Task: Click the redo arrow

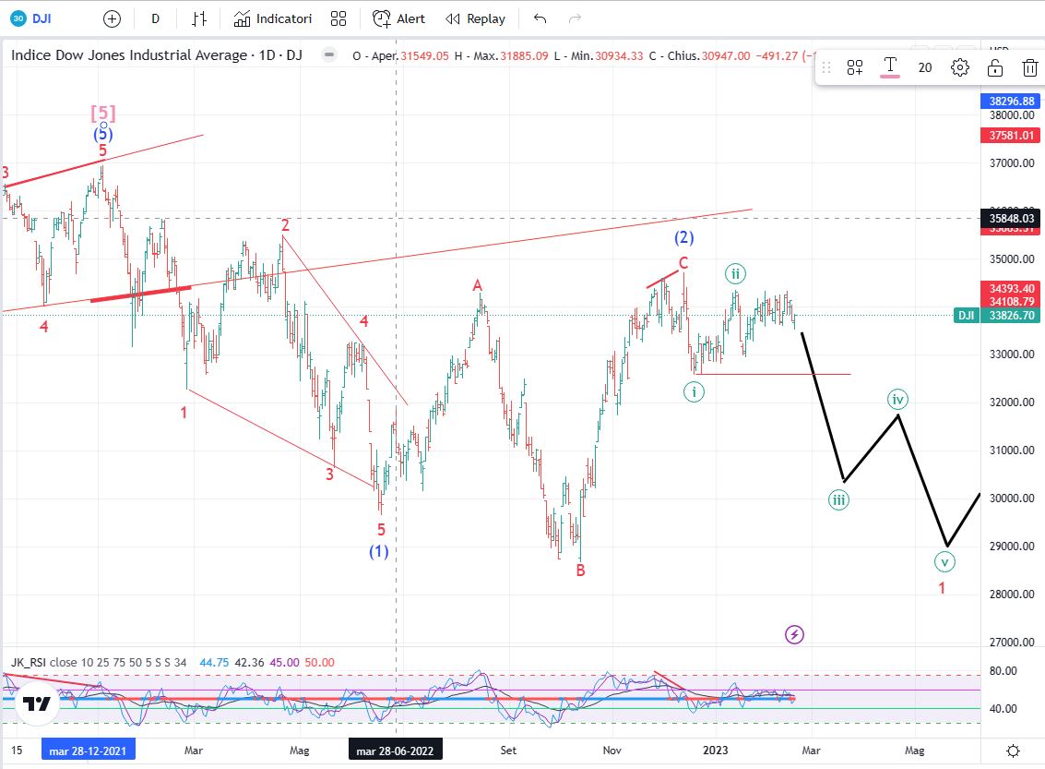Action: click(575, 18)
